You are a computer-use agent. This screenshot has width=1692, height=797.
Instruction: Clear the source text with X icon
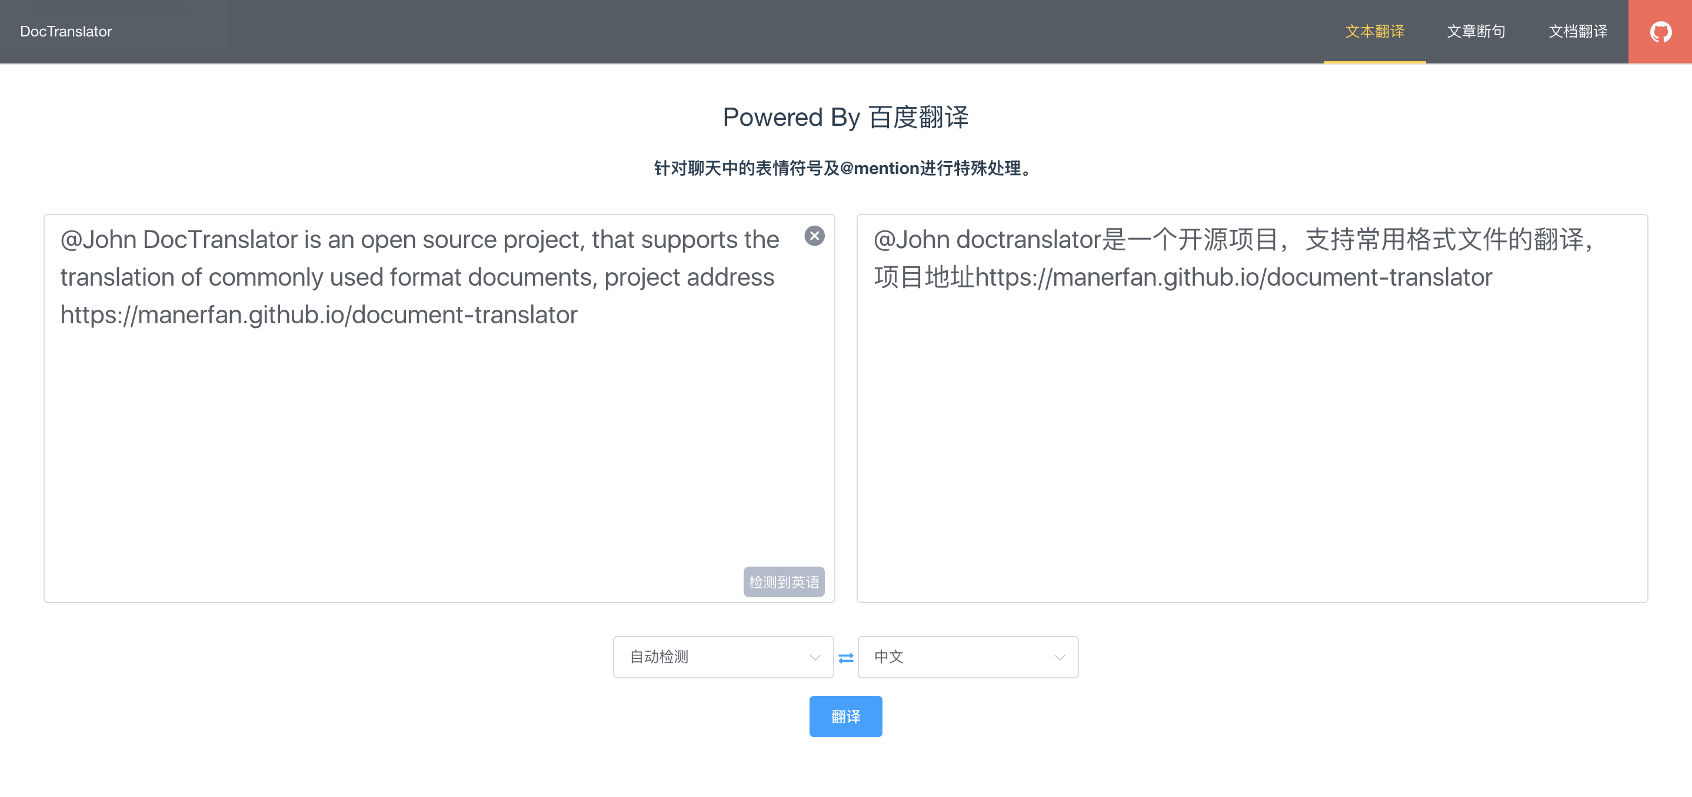(814, 236)
